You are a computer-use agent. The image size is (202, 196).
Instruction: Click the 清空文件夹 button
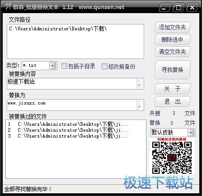(173, 52)
